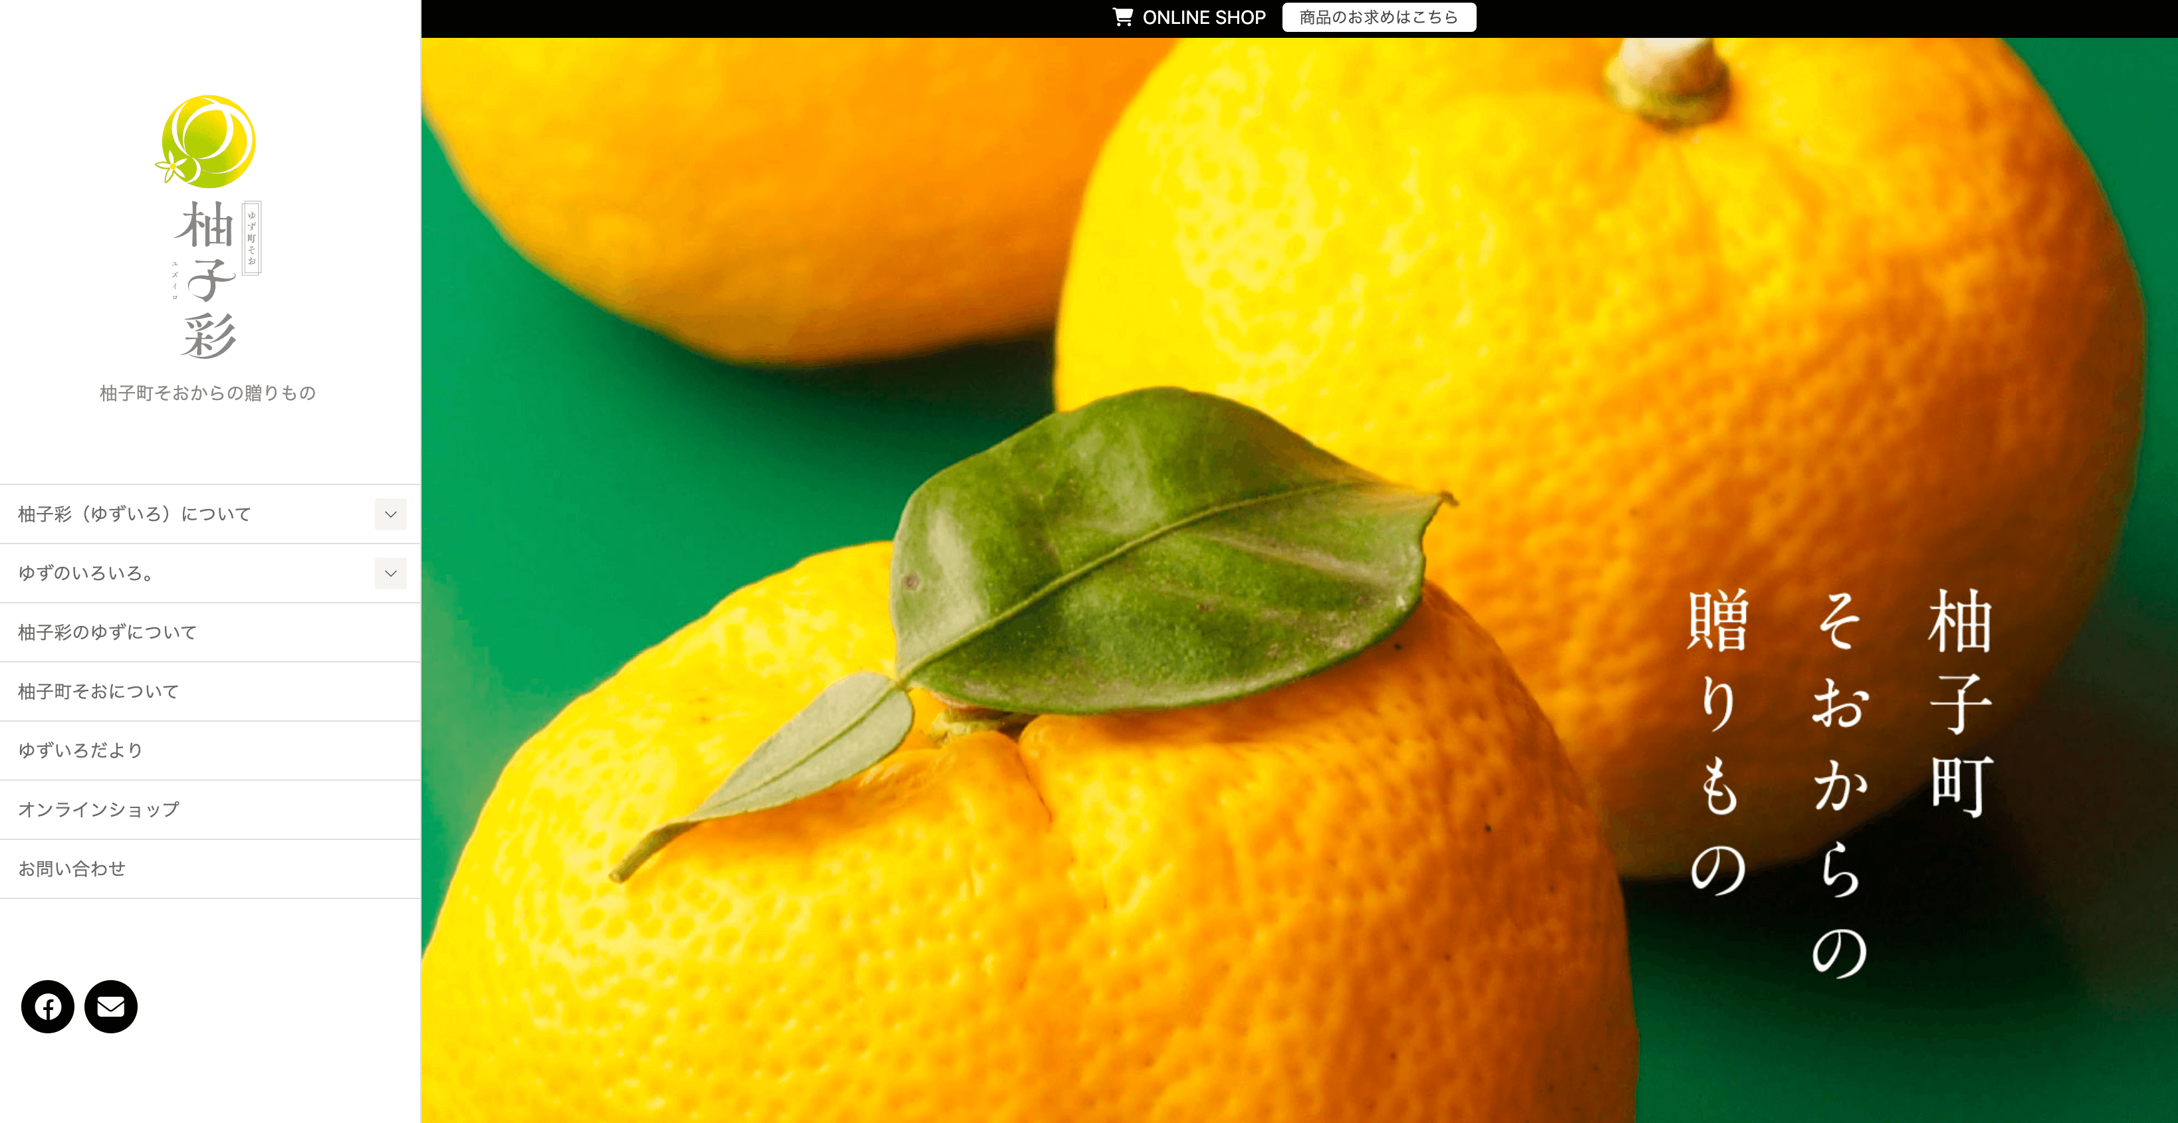Click 商品のお求めはこちら button
The image size is (2178, 1123).
pos(1379,17)
